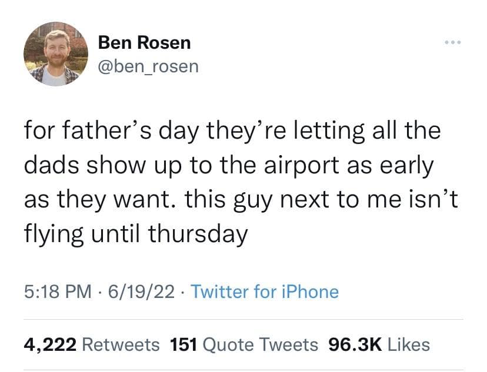Click the tweet line starting "as they want"

pyautogui.click(x=240, y=200)
